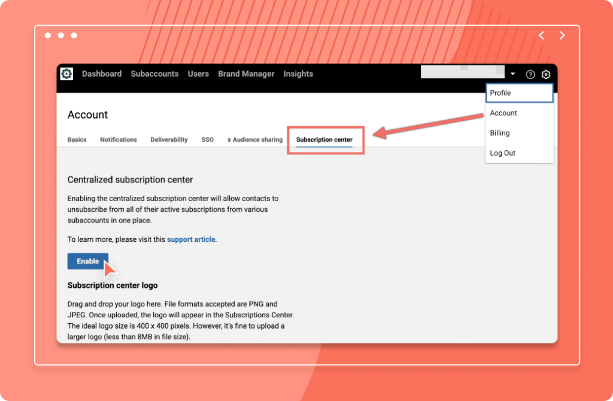This screenshot has height=401, width=613.
Task: Open the settings gear icon menu
Action: point(546,74)
